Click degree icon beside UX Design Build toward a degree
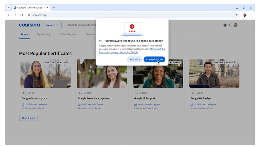 [x=192, y=104]
